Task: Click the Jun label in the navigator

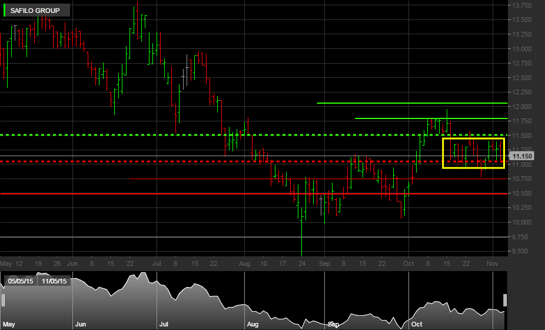Action: [x=79, y=324]
